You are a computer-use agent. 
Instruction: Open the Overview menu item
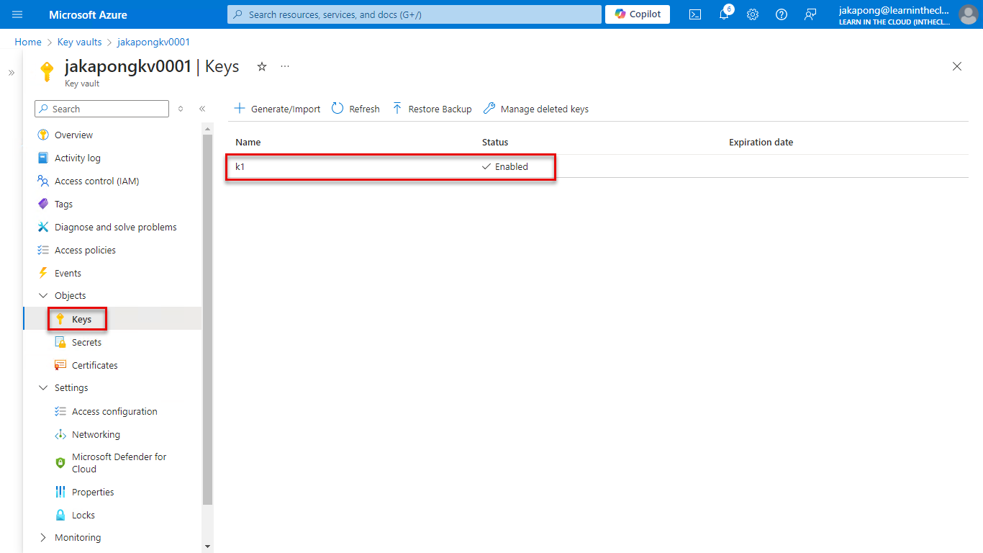point(73,135)
